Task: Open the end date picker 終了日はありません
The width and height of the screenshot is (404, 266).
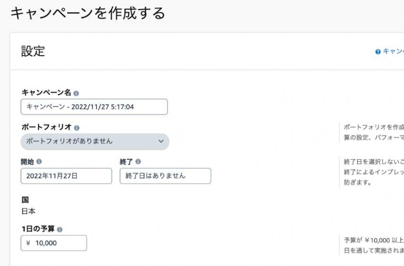Action: click(165, 176)
